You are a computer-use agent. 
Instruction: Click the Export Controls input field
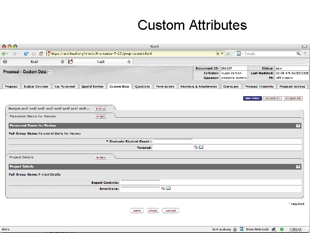point(140,182)
